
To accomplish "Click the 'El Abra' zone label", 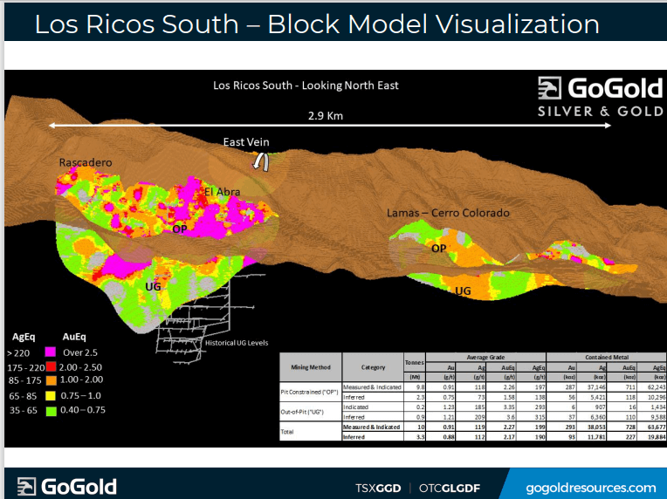I will [x=222, y=192].
